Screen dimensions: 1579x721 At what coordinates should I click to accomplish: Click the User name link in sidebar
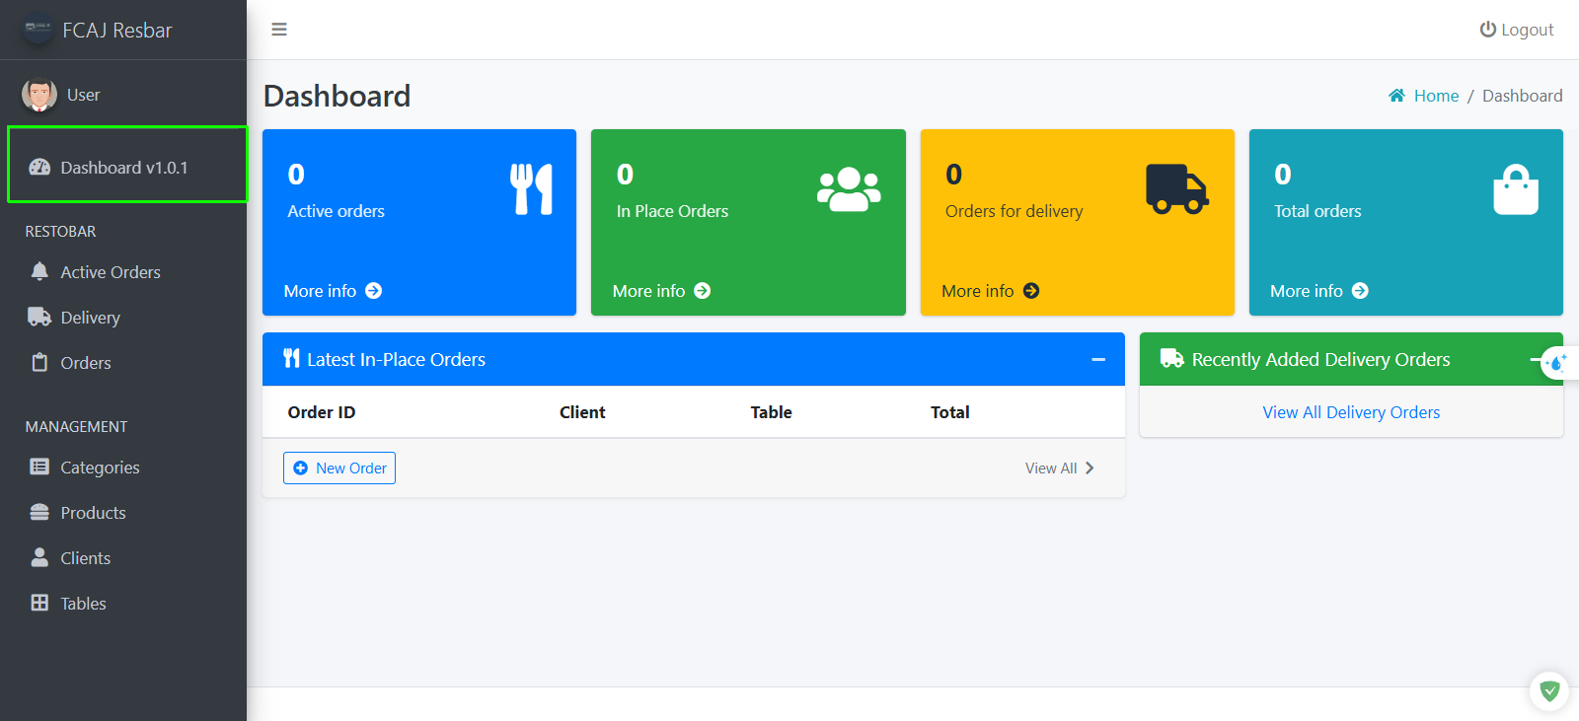pos(84,95)
